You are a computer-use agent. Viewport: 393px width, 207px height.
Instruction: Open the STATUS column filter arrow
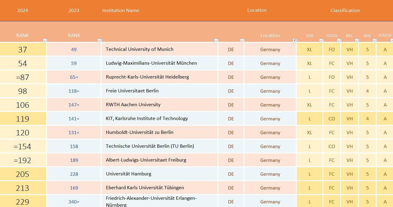tap(391, 40)
